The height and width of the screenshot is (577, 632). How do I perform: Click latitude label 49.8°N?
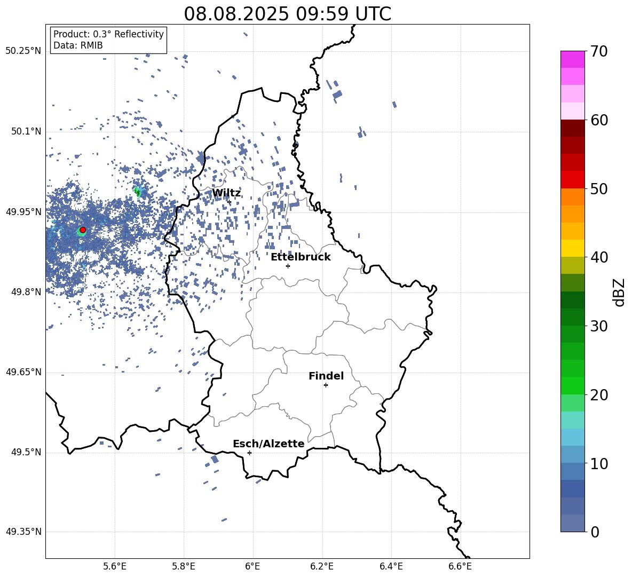[26, 292]
